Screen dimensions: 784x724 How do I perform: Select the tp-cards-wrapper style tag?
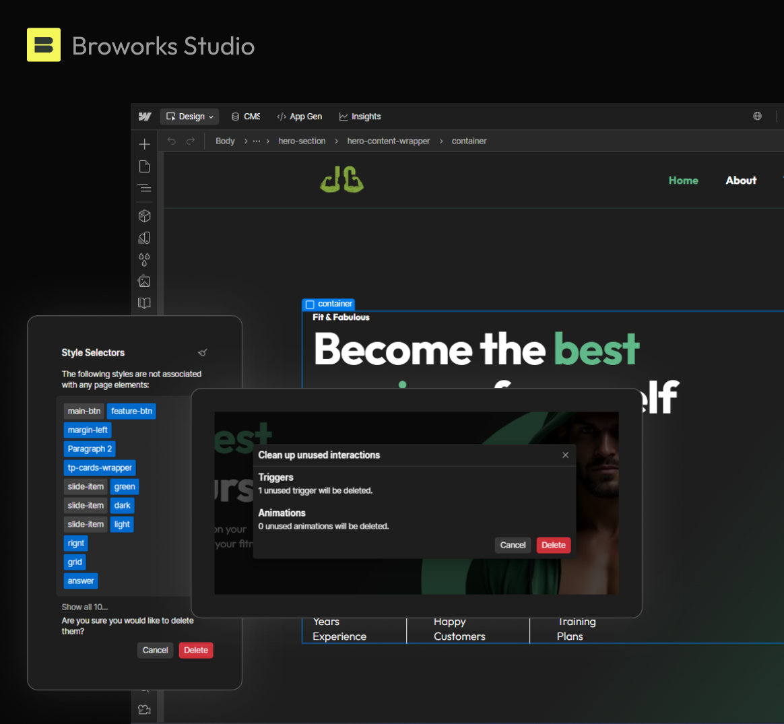pyautogui.click(x=100, y=467)
